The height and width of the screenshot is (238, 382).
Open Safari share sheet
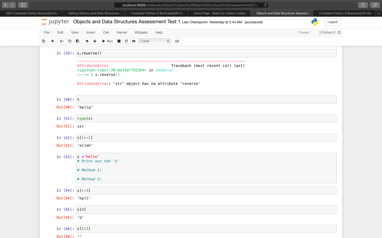(363, 5)
